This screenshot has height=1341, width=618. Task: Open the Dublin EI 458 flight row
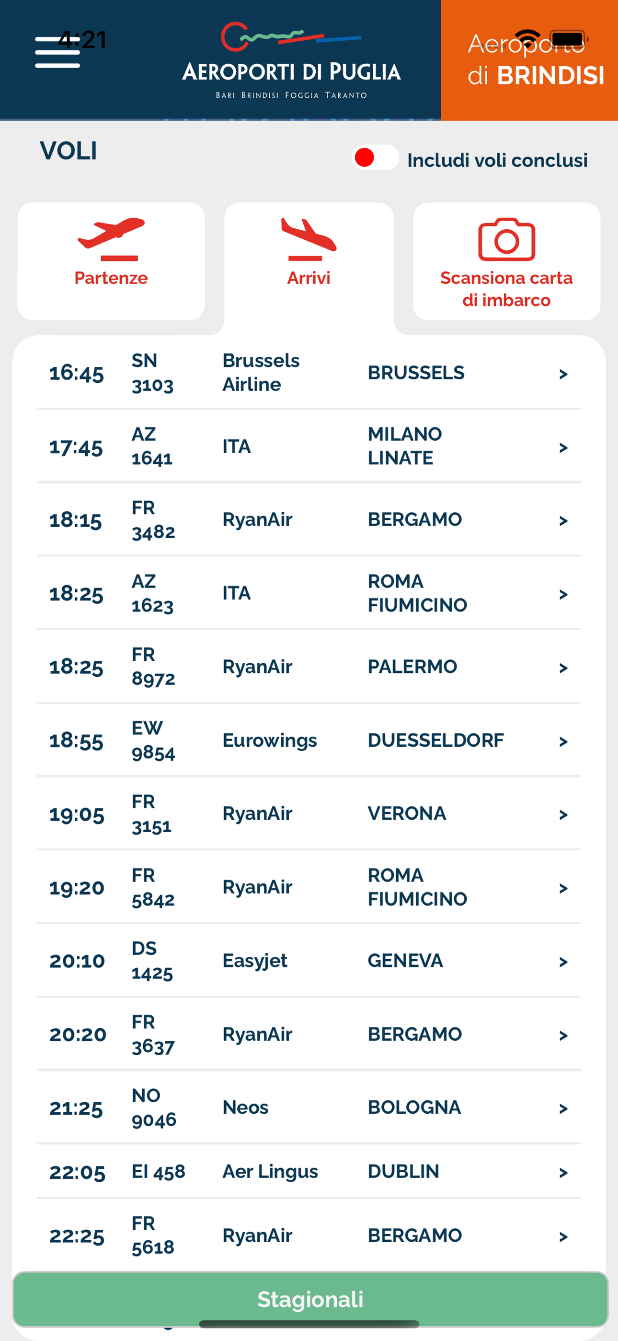click(309, 1171)
